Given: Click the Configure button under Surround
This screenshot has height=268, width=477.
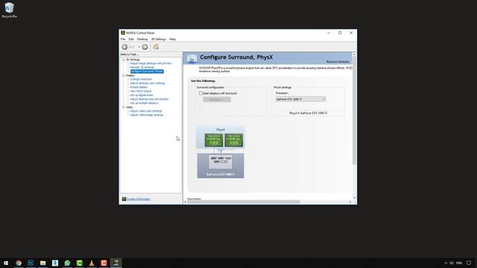Looking at the screenshot, I should (x=217, y=99).
